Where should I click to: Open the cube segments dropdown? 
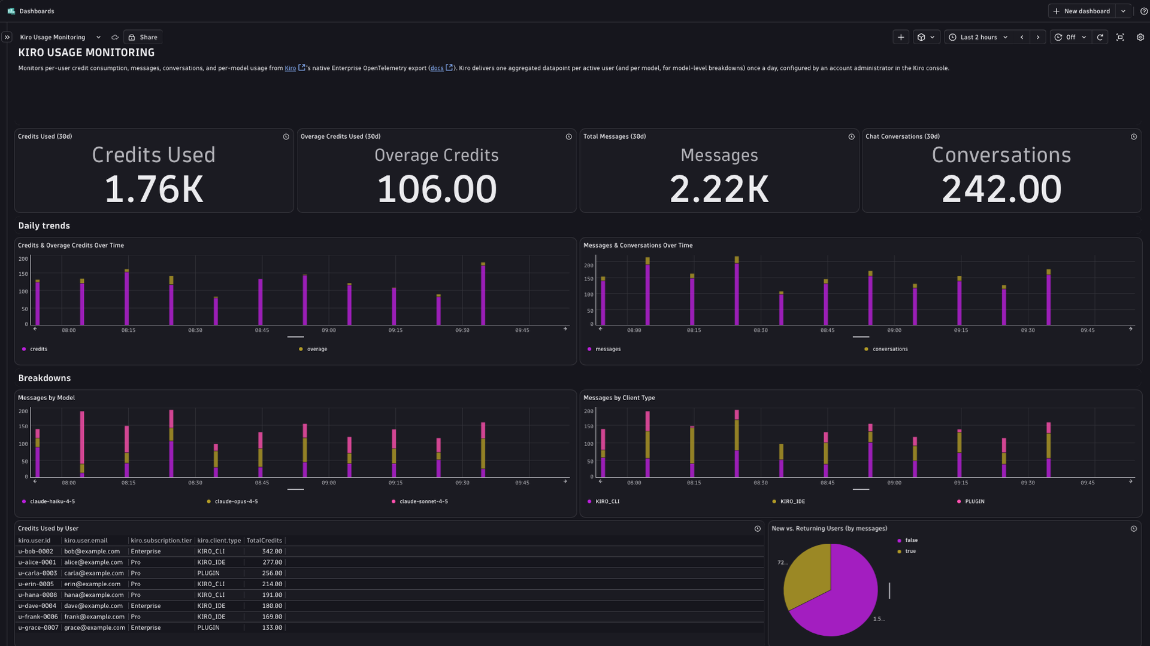[926, 37]
